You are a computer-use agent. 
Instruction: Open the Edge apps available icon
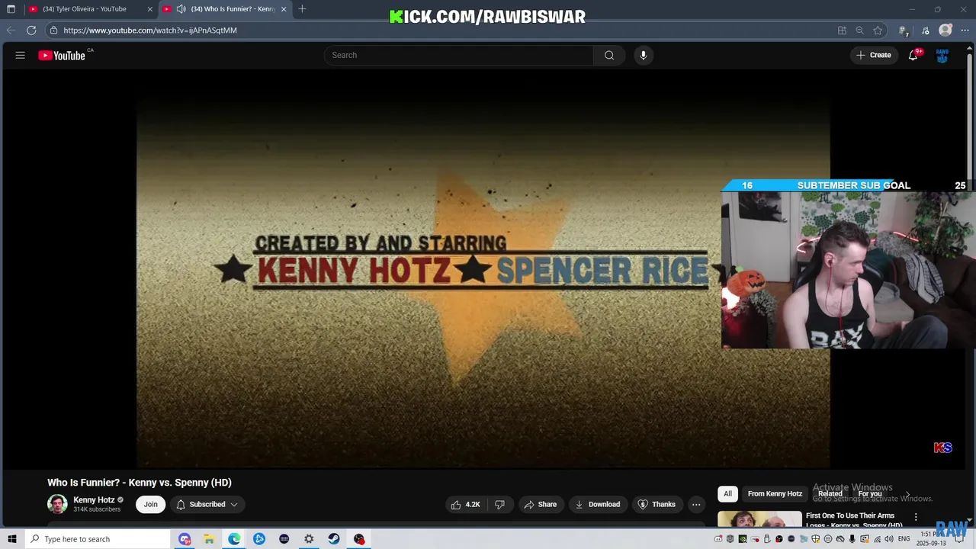coord(842,30)
